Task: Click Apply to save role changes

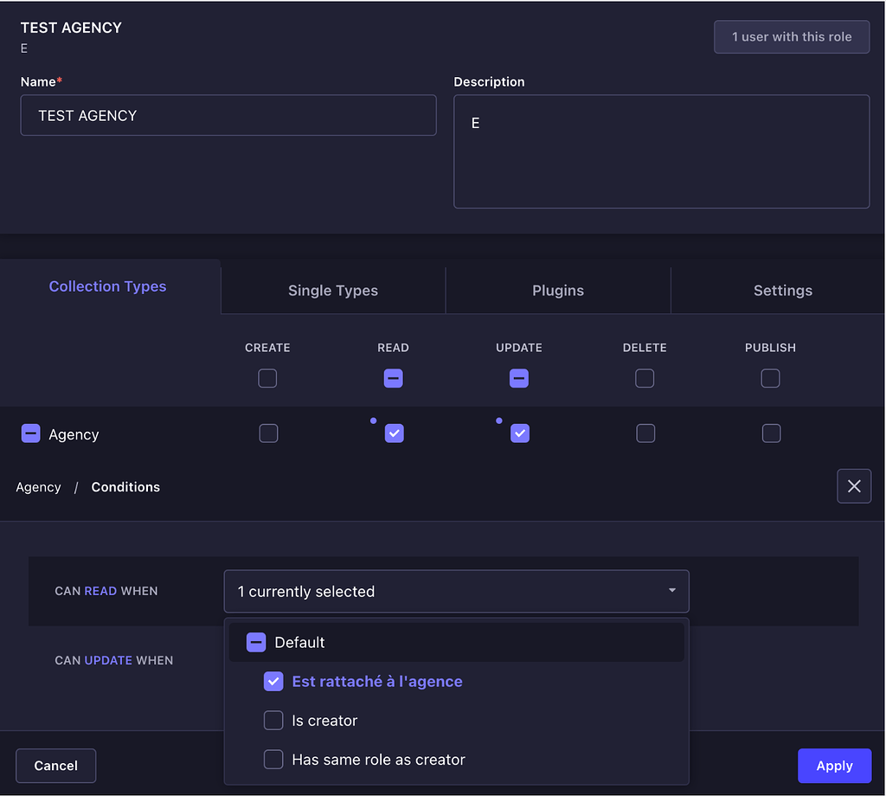Action: coord(834,765)
